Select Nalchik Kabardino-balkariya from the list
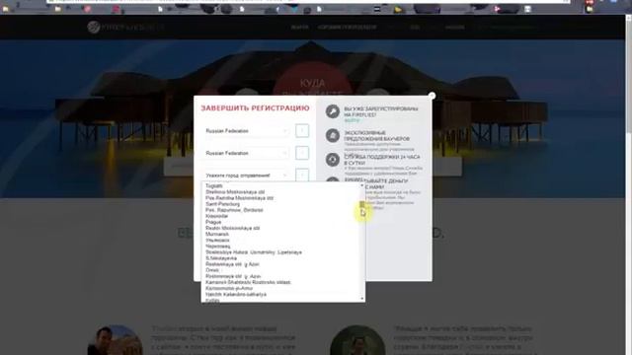The width and height of the screenshot is (632, 355). (x=236, y=294)
